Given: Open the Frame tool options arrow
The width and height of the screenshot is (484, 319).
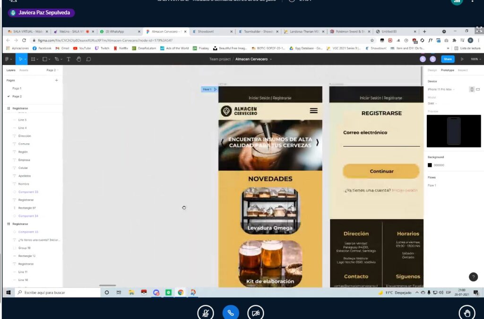Looking at the screenshot, I should point(37,59).
